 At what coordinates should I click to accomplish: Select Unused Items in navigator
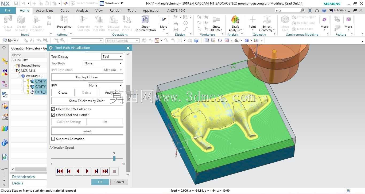pos(30,65)
